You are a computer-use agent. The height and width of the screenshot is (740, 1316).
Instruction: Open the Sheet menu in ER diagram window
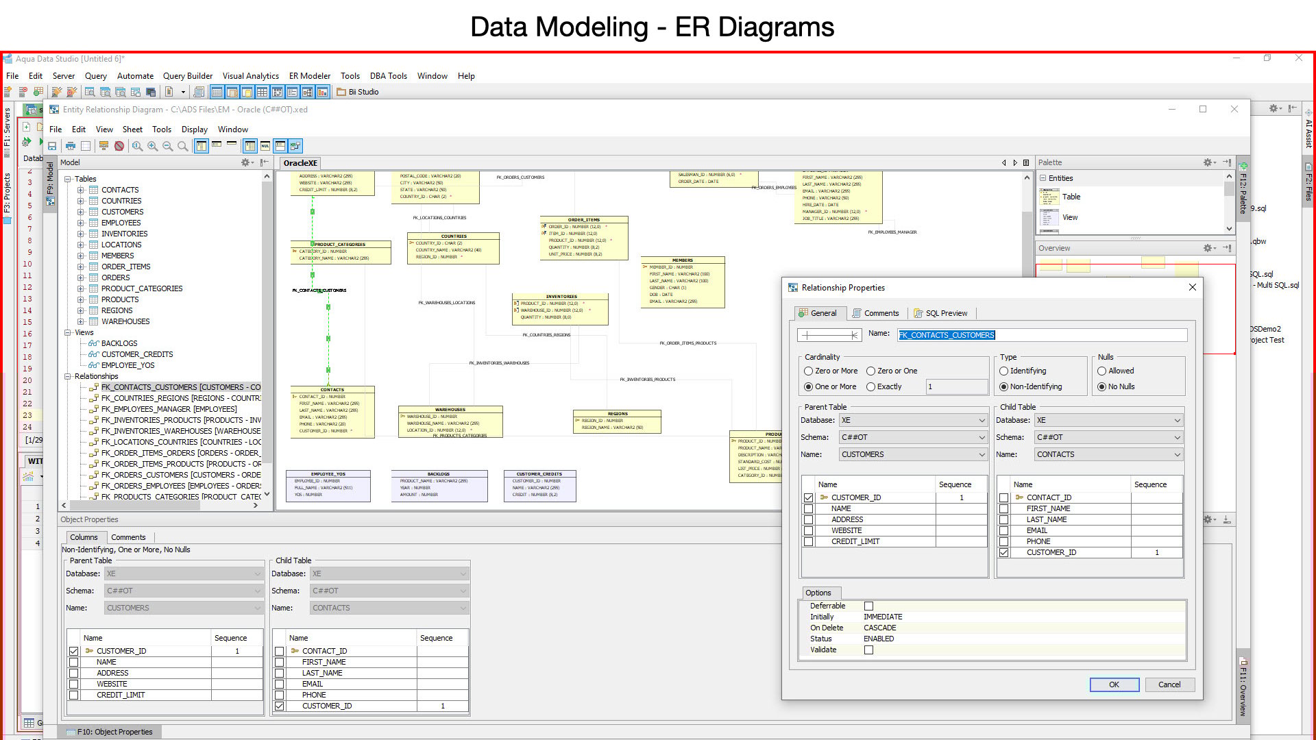[132, 129]
